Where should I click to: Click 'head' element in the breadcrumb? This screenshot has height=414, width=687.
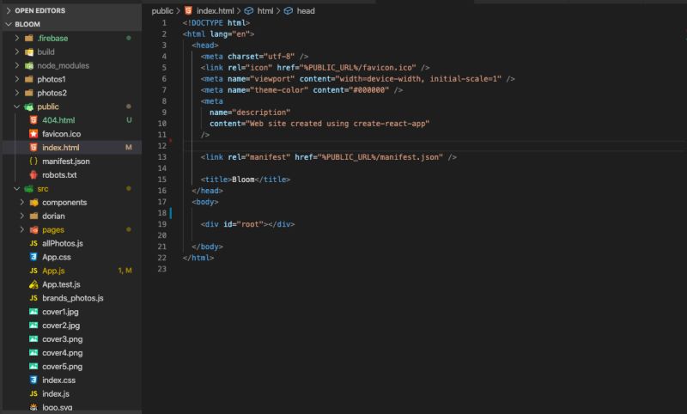coord(306,11)
